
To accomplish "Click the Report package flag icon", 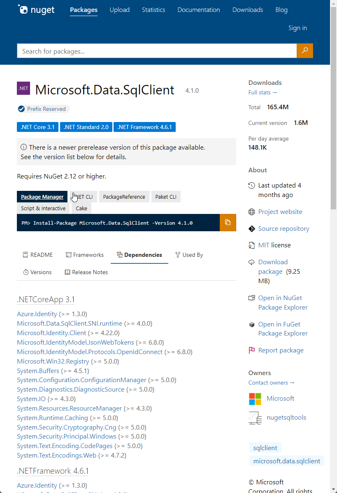I will point(251,350).
